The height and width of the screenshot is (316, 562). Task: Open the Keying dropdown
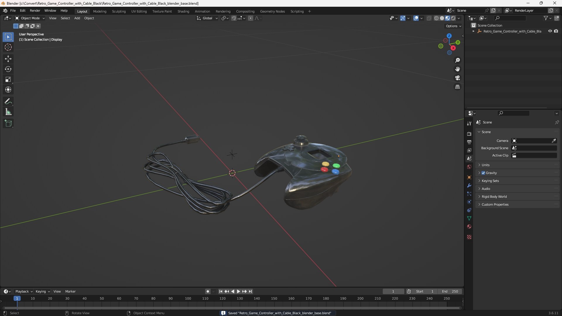pyautogui.click(x=43, y=291)
